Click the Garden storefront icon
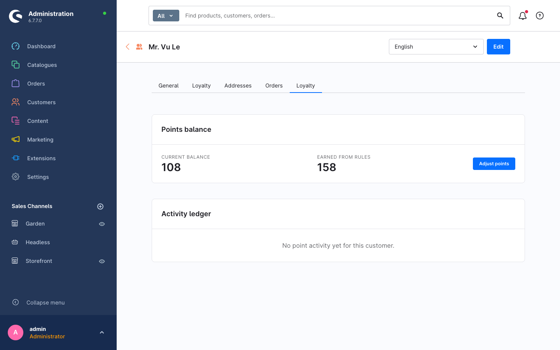Screen dimensions: 560x350 coord(15,223)
